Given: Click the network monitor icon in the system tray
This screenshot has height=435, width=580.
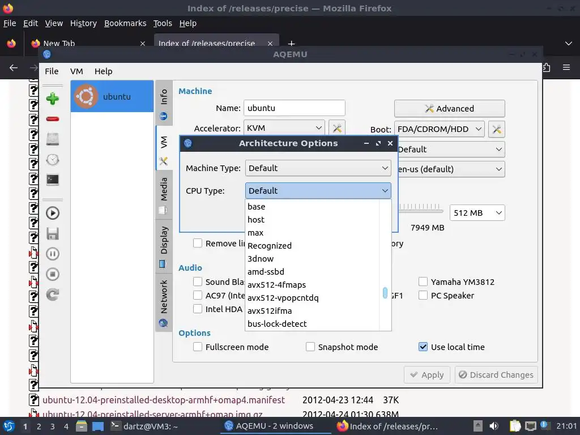Looking at the screenshot, I should 530,426.
